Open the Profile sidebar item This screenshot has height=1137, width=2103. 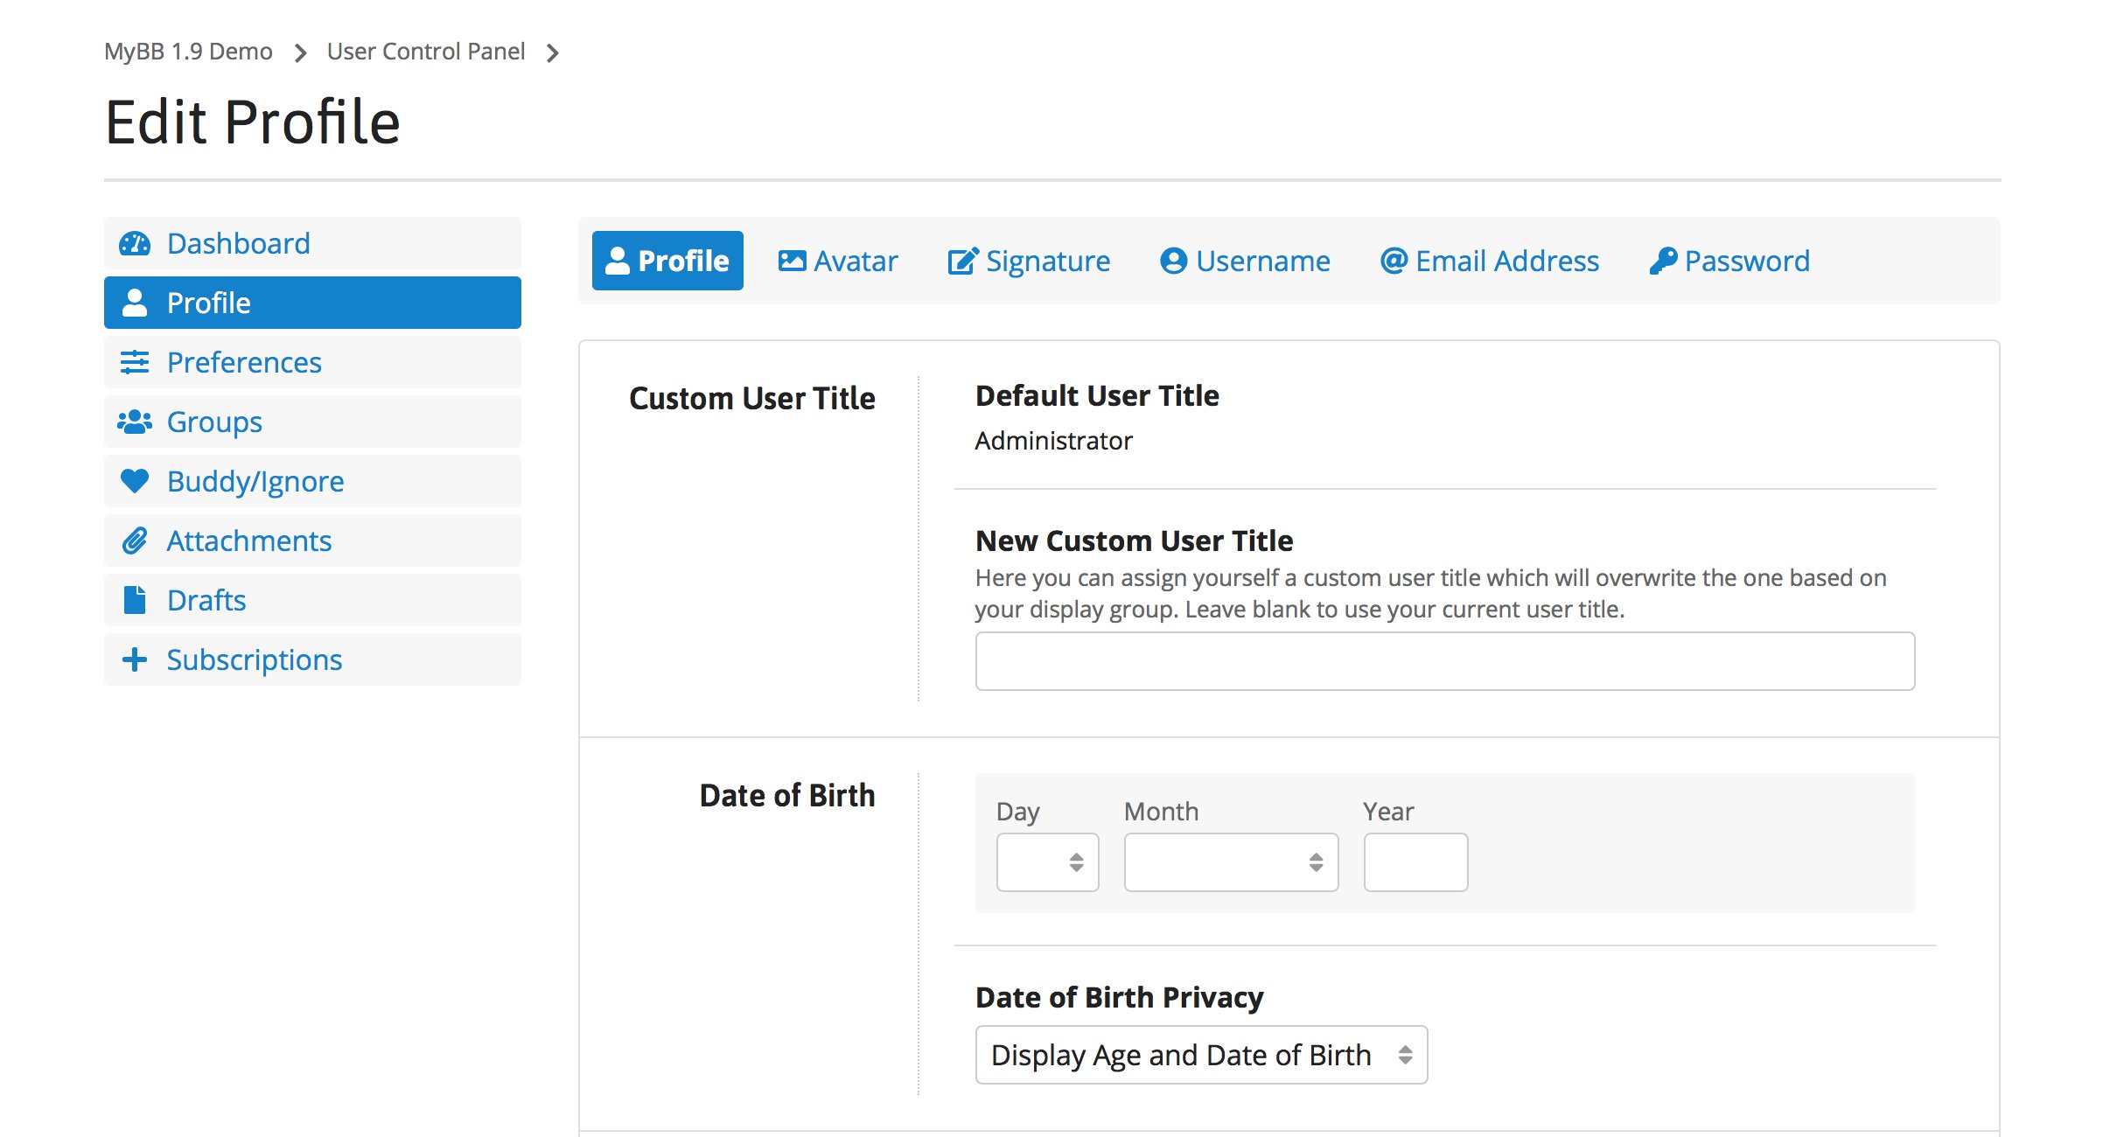[312, 303]
